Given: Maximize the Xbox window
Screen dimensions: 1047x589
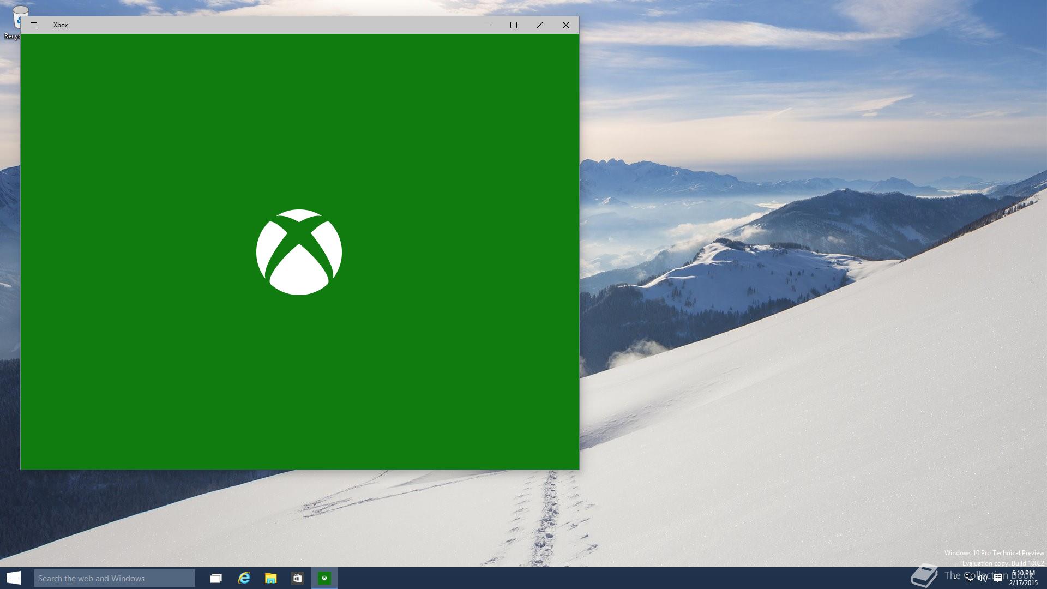Looking at the screenshot, I should pyautogui.click(x=514, y=25).
